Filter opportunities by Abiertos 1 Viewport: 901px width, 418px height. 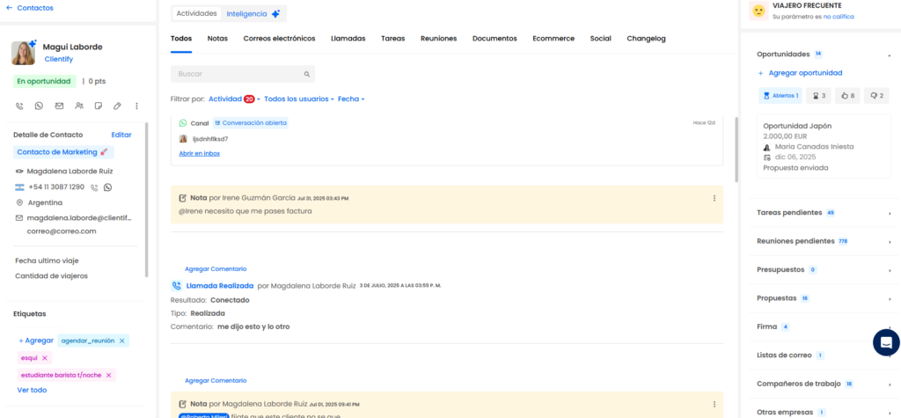pyautogui.click(x=780, y=95)
